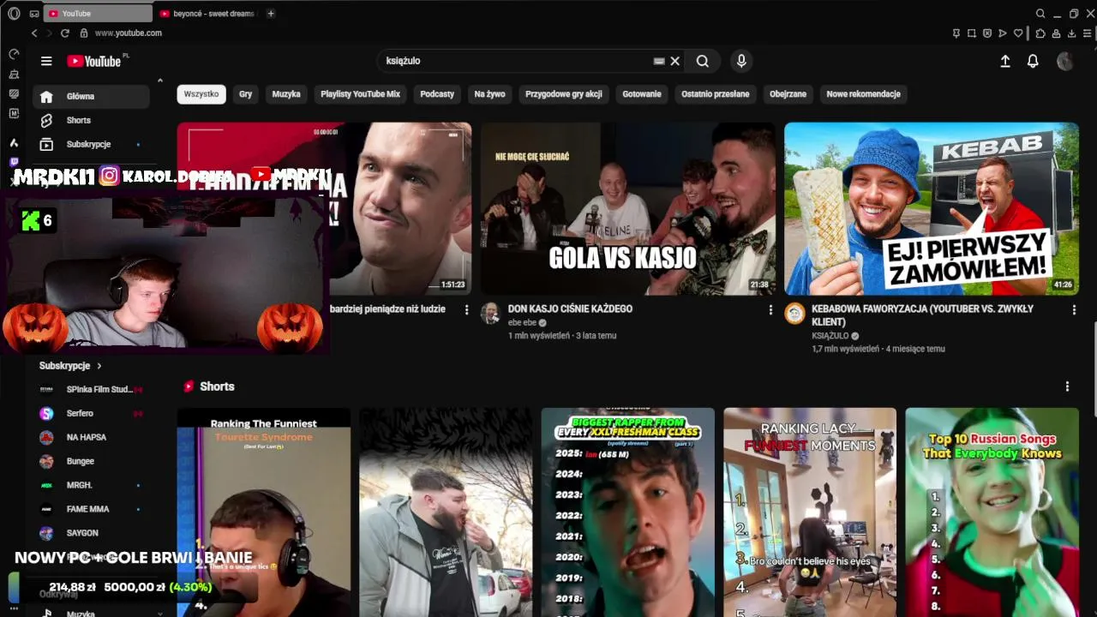Image resolution: width=1097 pixels, height=617 pixels.
Task: Click the magnifier search button
Action: pos(703,61)
